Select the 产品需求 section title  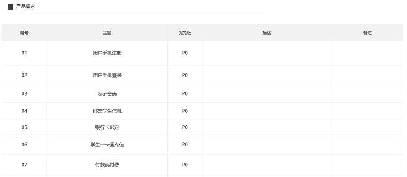[x=26, y=7]
